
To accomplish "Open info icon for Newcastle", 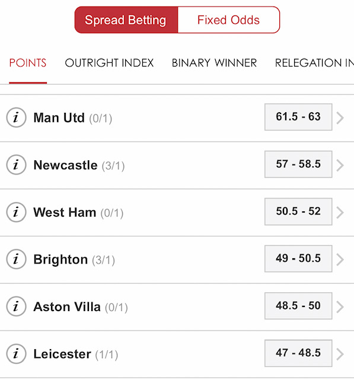I will tap(16, 165).
